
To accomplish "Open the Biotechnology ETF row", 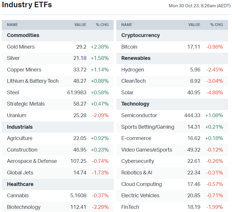I will point(24,207).
